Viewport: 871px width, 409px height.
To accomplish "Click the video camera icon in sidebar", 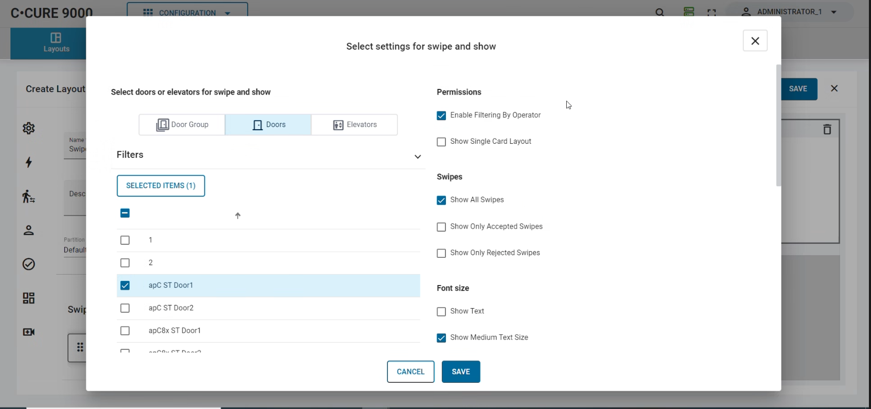I will point(29,332).
